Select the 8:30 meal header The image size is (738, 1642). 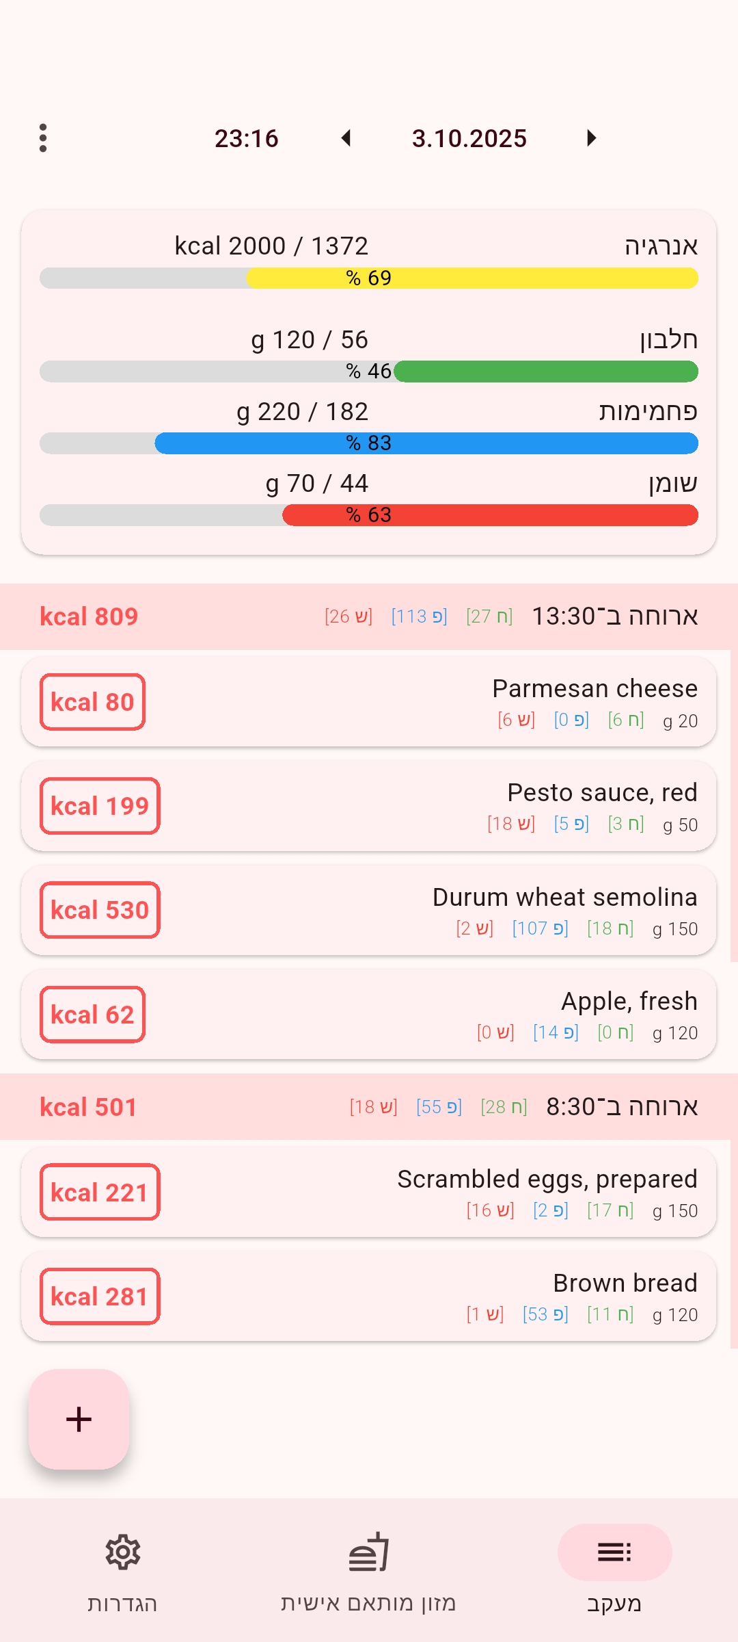pos(369,1107)
